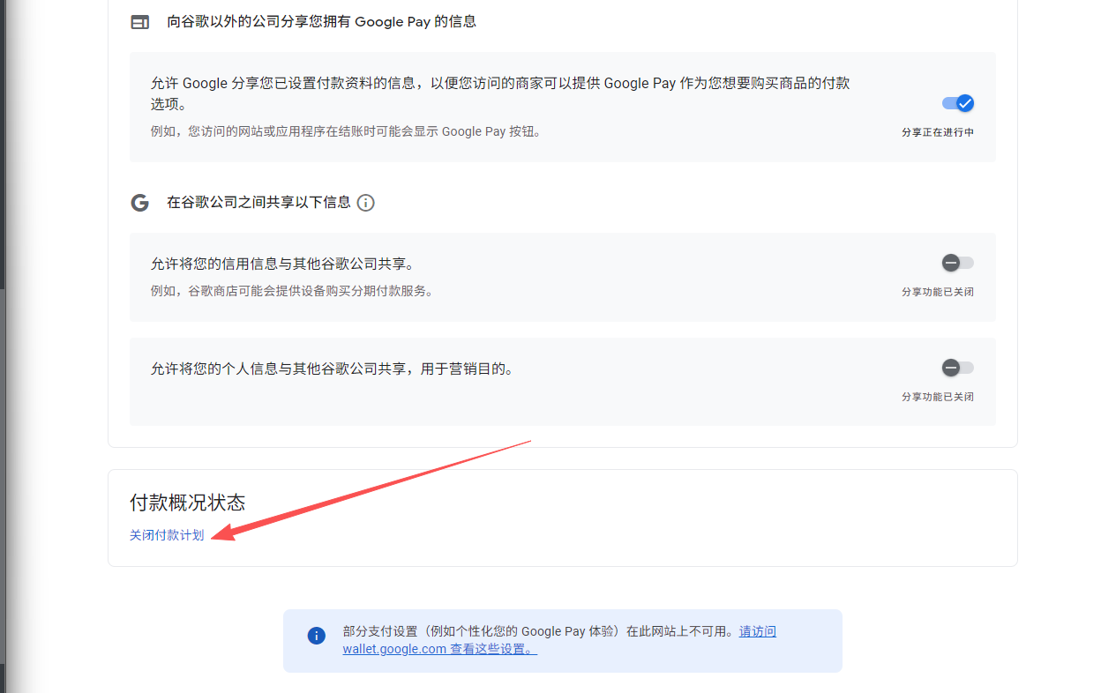1101x693 pixels.
Task: Click the 在谷歌公司之间共享以下信息 heading text
Action: tap(258, 203)
